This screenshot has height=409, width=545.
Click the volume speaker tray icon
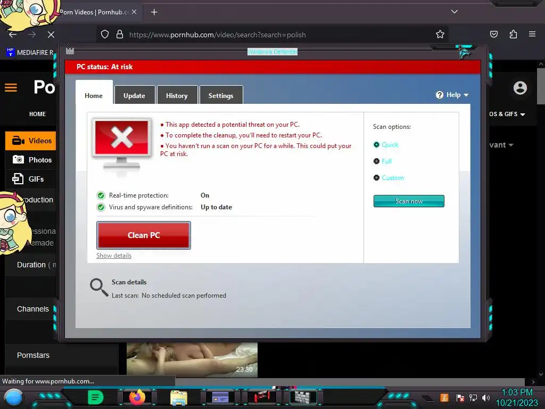pyautogui.click(x=486, y=398)
